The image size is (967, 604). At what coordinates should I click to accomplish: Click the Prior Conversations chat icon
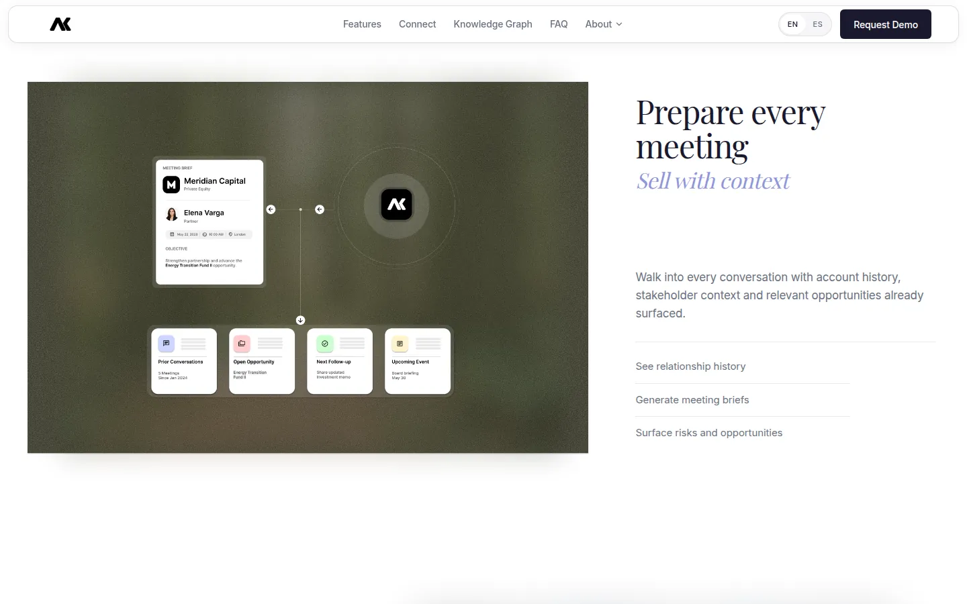pyautogui.click(x=167, y=344)
